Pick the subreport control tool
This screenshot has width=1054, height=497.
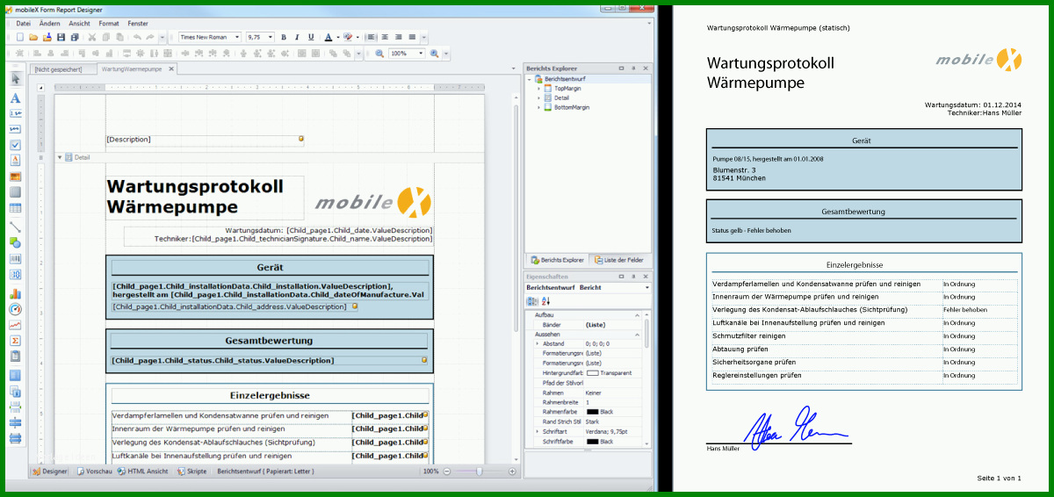(x=15, y=357)
